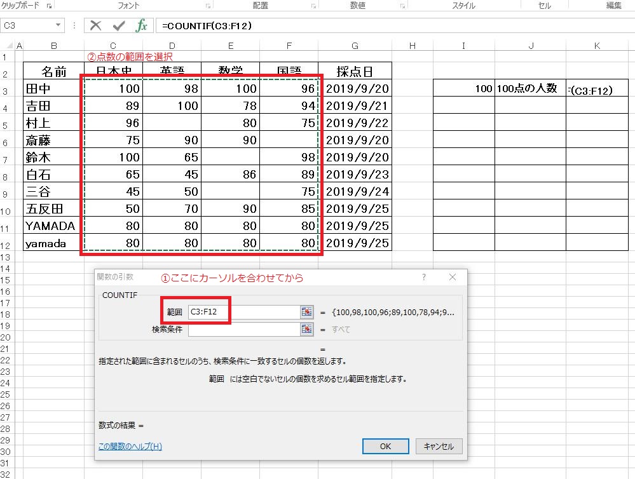Expand the Name Box dropdown arrow
This screenshot has height=479, width=635.
58,25
